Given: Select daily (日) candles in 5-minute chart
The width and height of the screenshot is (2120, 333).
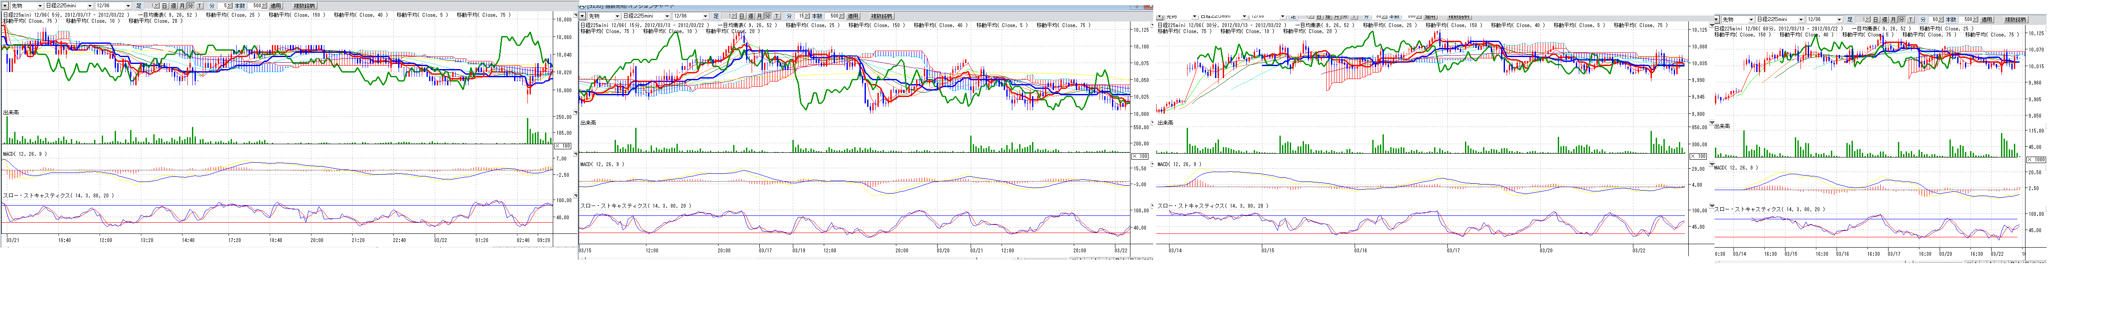Looking at the screenshot, I should (164, 6).
